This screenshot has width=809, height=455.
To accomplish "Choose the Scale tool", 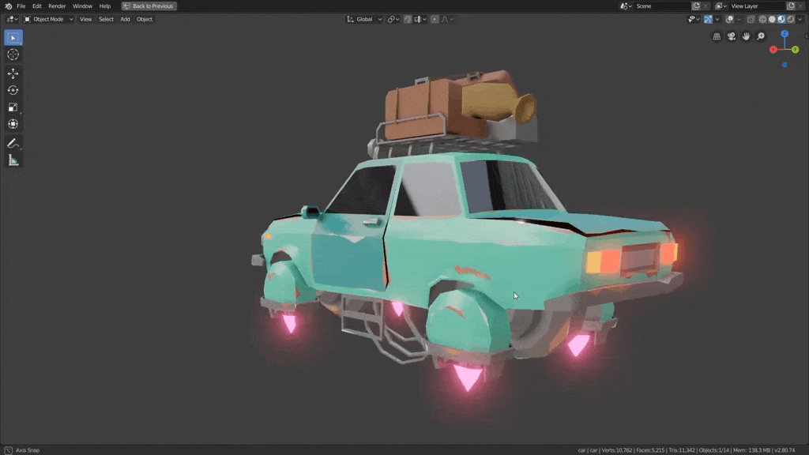I will point(13,107).
